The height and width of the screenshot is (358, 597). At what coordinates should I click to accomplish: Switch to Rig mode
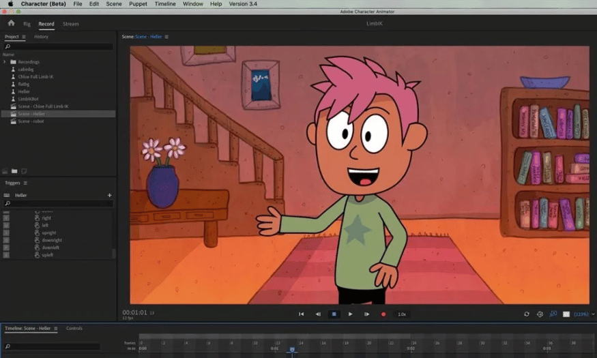pyautogui.click(x=27, y=24)
